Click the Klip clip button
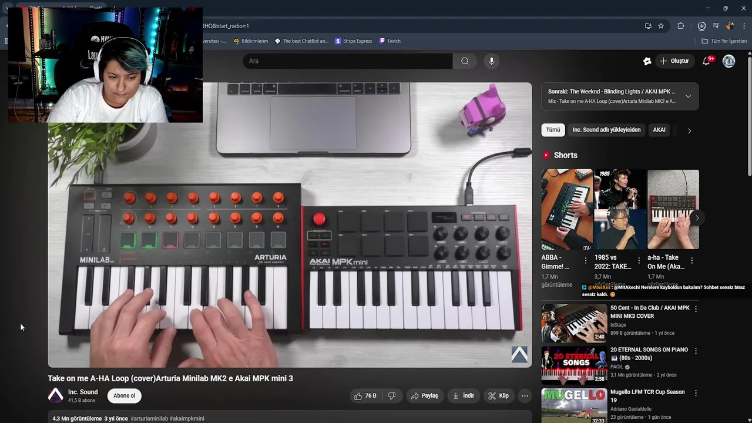This screenshot has height=423, width=752. pyautogui.click(x=498, y=396)
